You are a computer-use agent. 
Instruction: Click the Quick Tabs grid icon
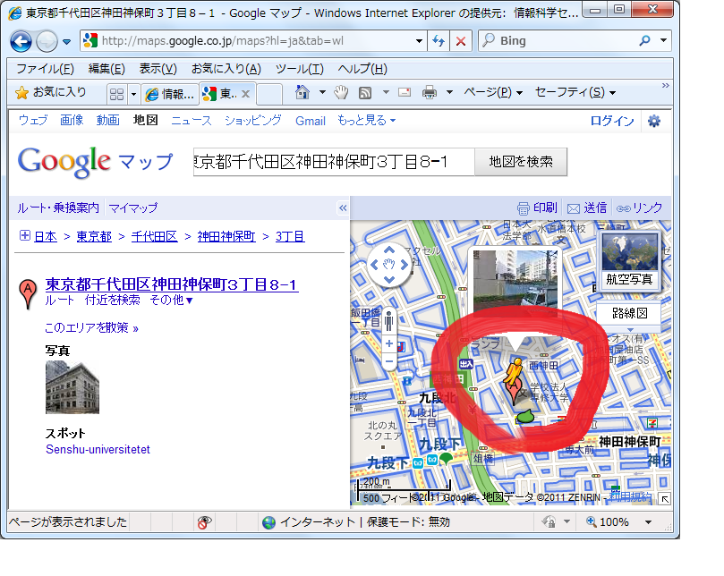click(117, 94)
